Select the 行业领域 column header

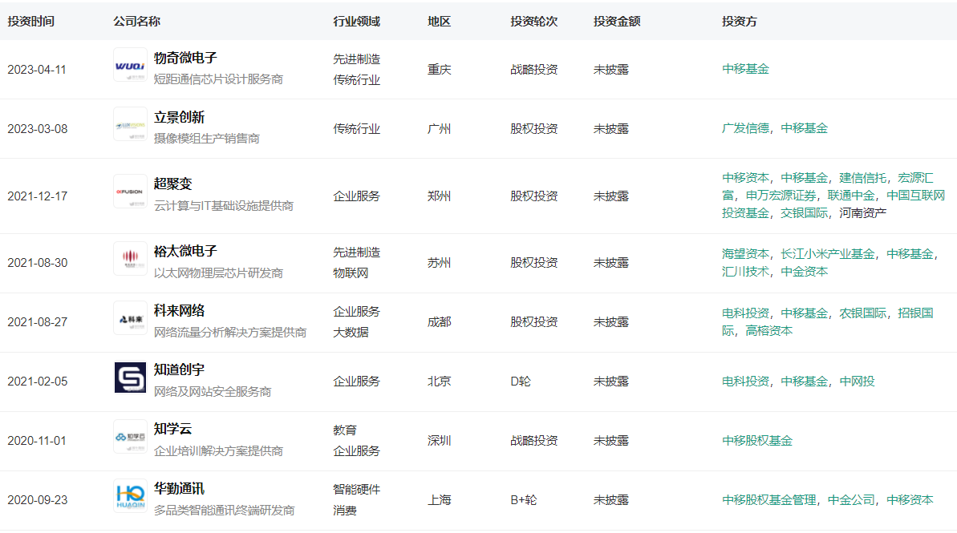tap(356, 22)
